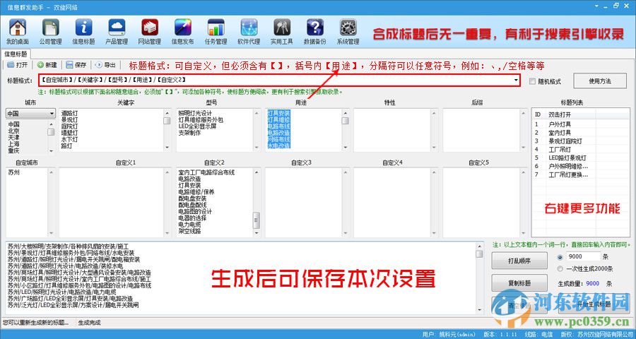This screenshot has width=636, height=339.
Task: Click inside the 9000 count input field
Action: click(584, 256)
